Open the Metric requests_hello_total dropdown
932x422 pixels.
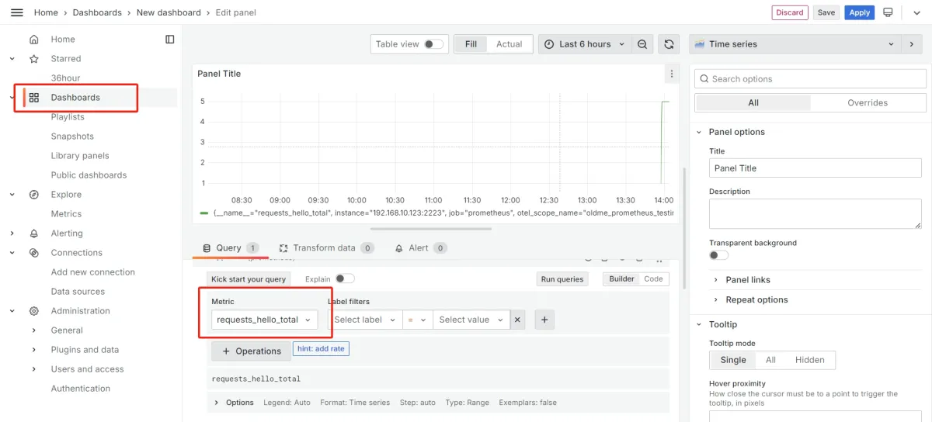tap(264, 320)
